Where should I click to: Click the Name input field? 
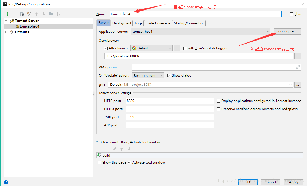(x=195, y=14)
